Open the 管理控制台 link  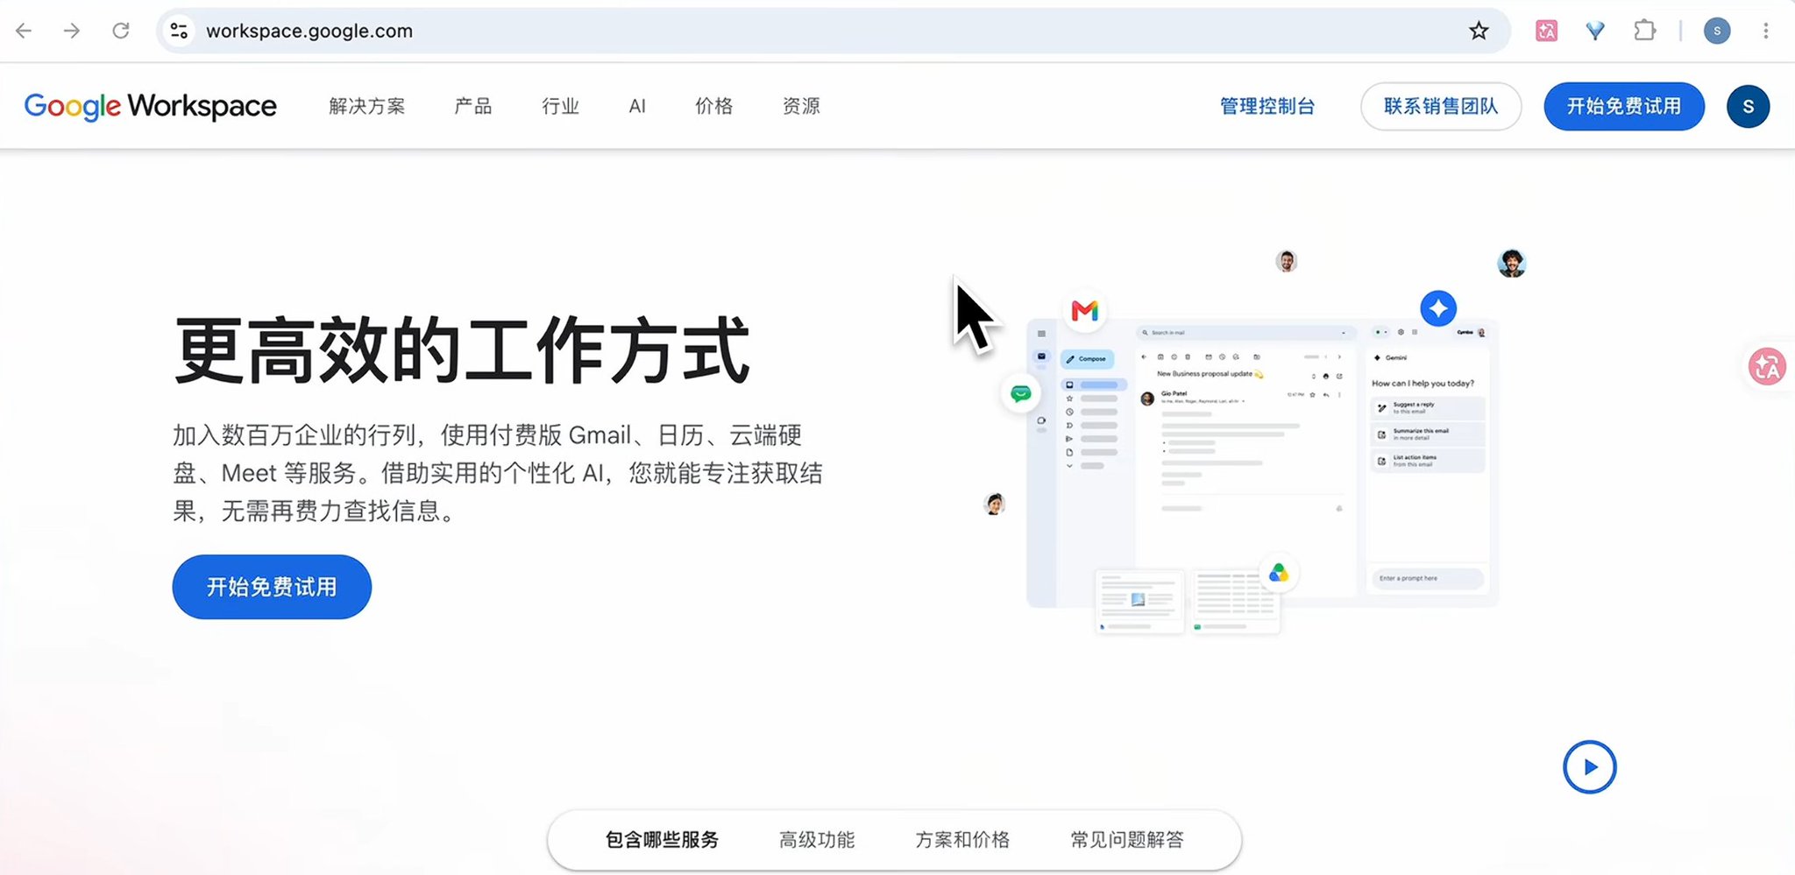pos(1267,106)
